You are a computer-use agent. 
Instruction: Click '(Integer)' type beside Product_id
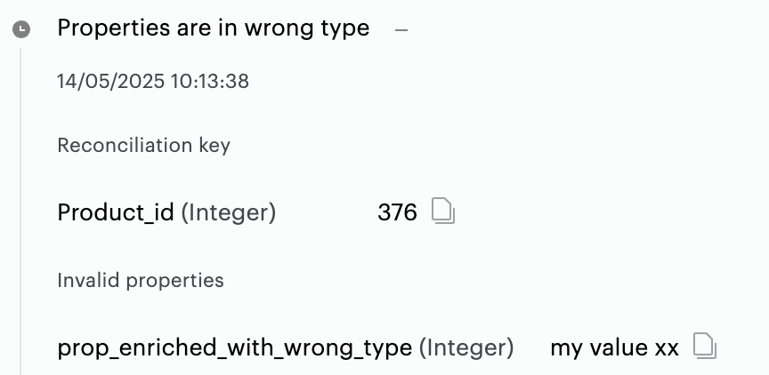click(x=229, y=213)
